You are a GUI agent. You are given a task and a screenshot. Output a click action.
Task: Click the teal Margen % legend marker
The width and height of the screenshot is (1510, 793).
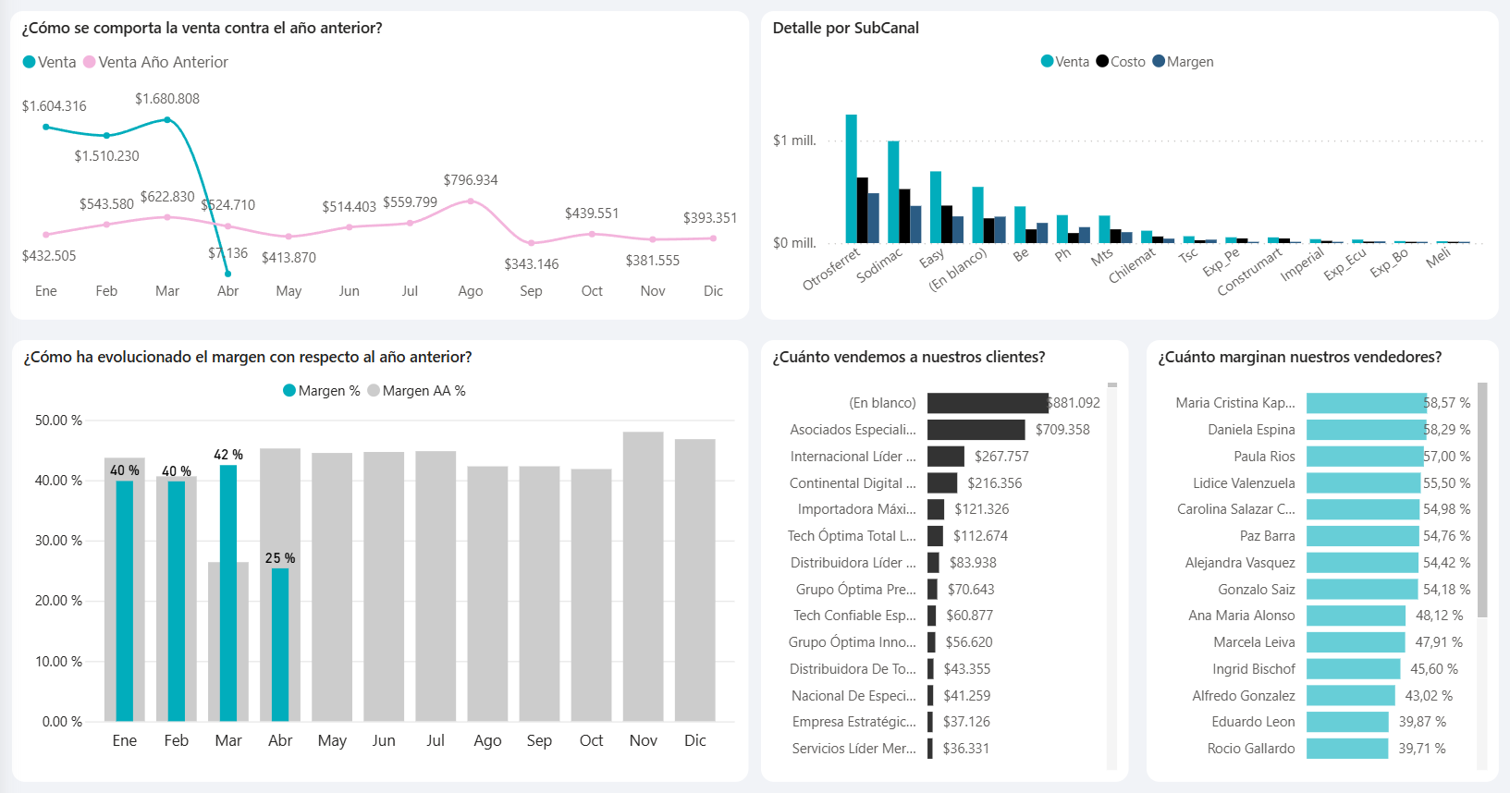(x=289, y=391)
